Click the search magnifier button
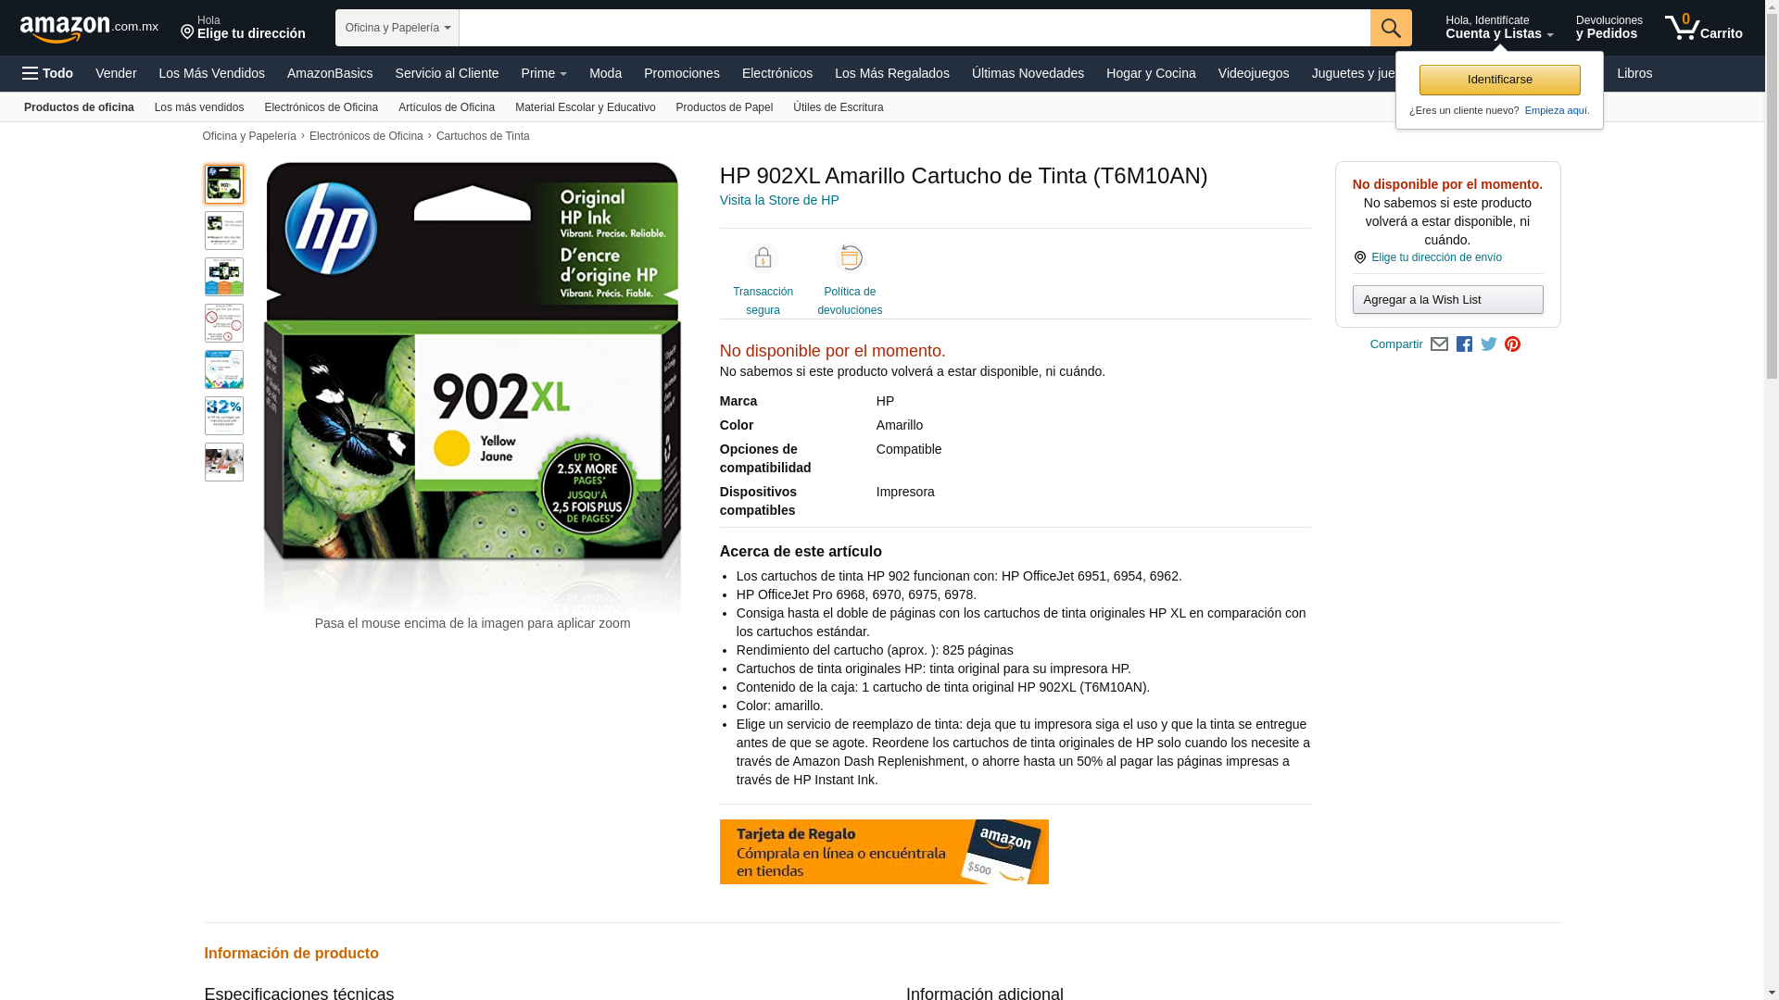The height and width of the screenshot is (1000, 1779). [1391, 28]
